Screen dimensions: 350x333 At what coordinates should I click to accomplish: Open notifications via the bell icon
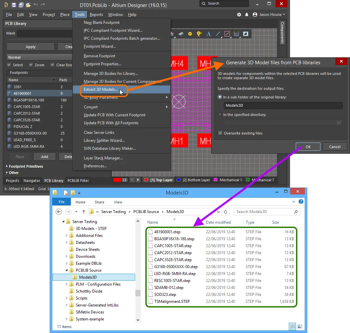(247, 15)
